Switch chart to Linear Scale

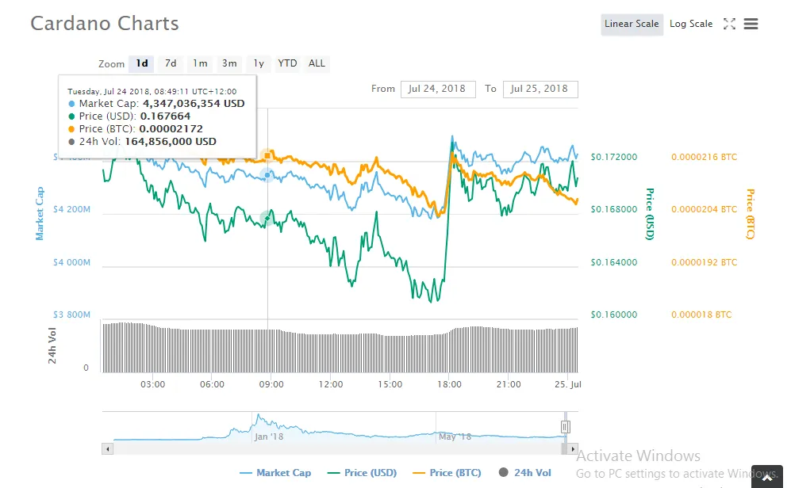(632, 24)
